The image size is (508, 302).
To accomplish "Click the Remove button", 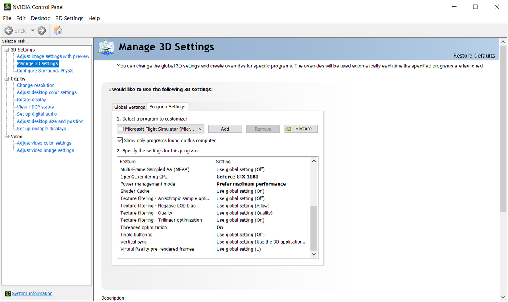I will click(x=263, y=129).
